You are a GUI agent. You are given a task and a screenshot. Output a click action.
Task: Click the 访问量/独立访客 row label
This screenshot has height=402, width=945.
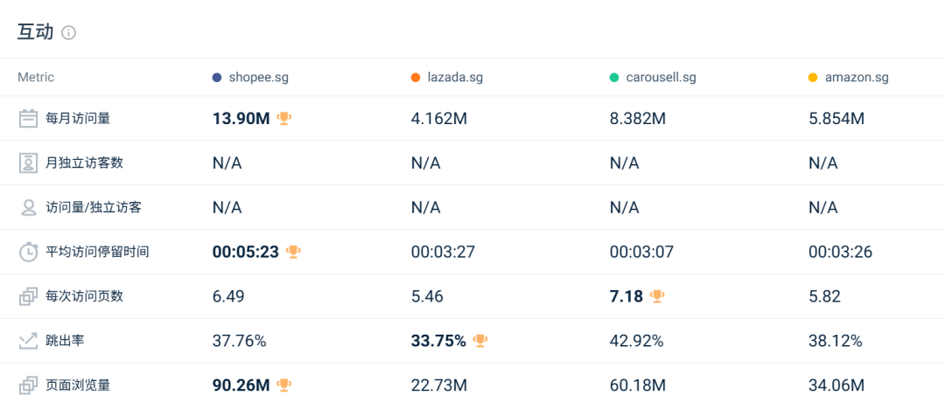[94, 208]
